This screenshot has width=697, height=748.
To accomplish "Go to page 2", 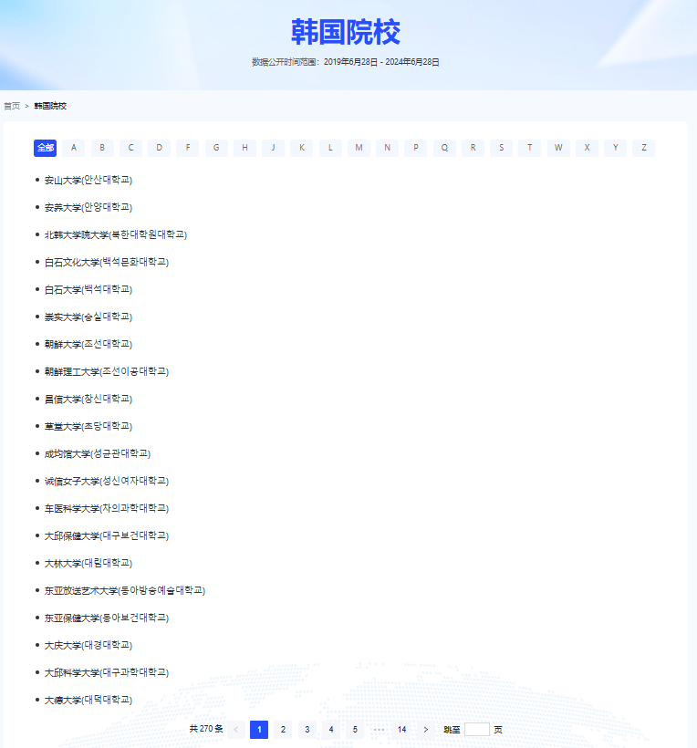I will click(x=283, y=730).
